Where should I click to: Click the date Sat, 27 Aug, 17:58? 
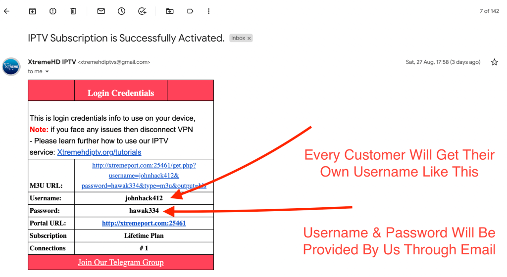443,62
